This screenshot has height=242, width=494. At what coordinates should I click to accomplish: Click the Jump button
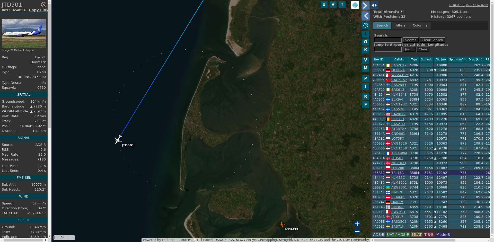click(409, 49)
